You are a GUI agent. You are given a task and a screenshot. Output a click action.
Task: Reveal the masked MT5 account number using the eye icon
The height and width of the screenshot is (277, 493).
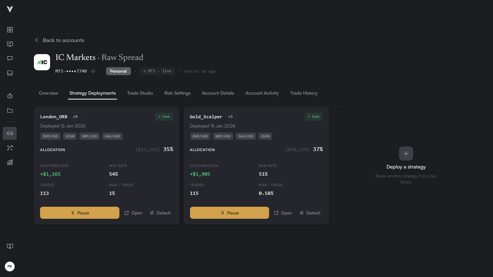pos(93,71)
